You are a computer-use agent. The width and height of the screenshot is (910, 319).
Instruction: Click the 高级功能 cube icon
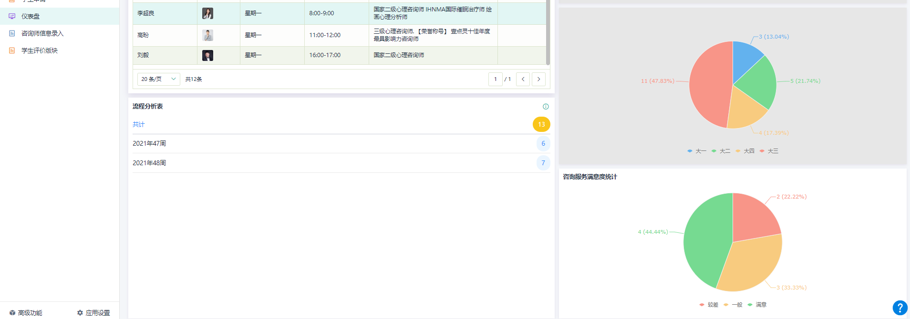pyautogui.click(x=12, y=313)
